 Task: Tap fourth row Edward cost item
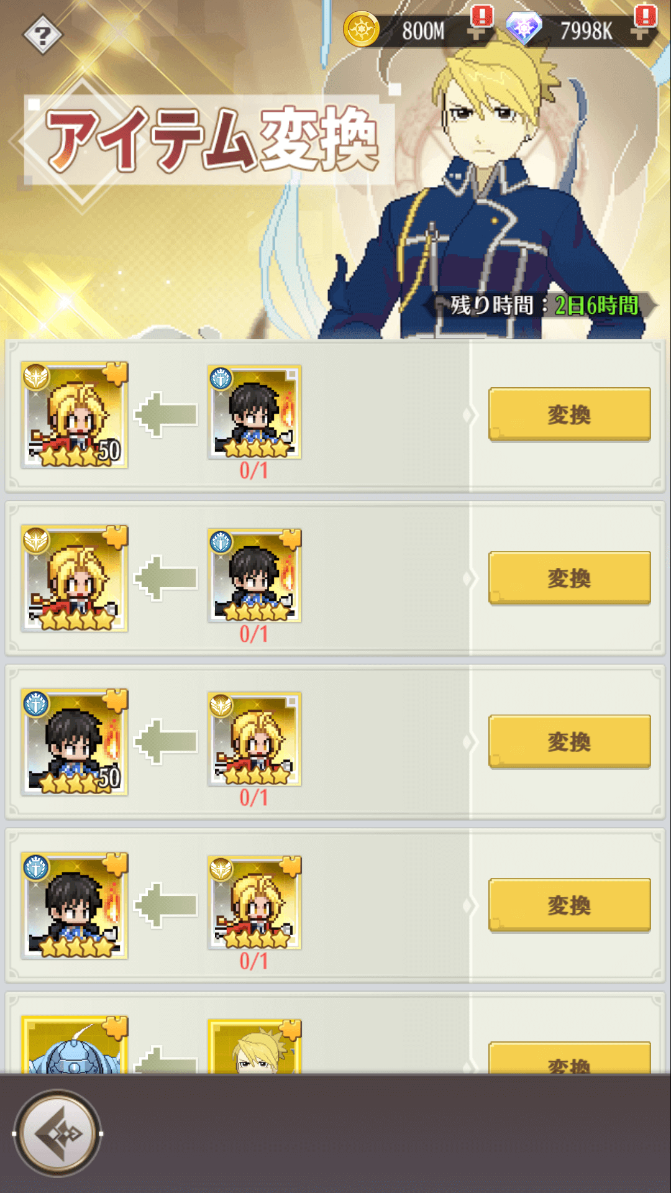[x=255, y=902]
